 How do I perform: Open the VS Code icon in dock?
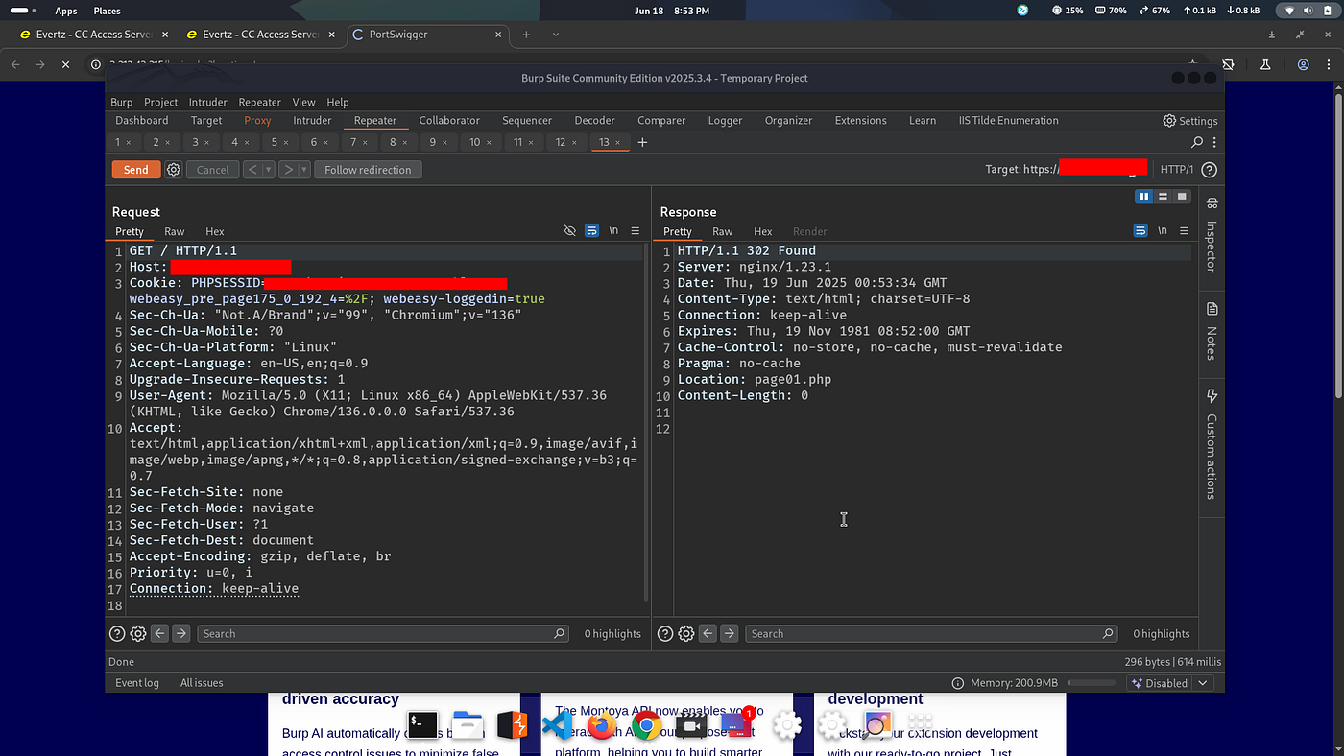557,725
